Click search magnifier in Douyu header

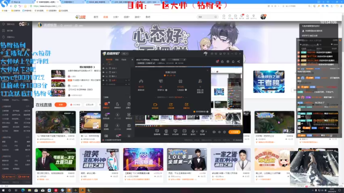tap(215, 17)
